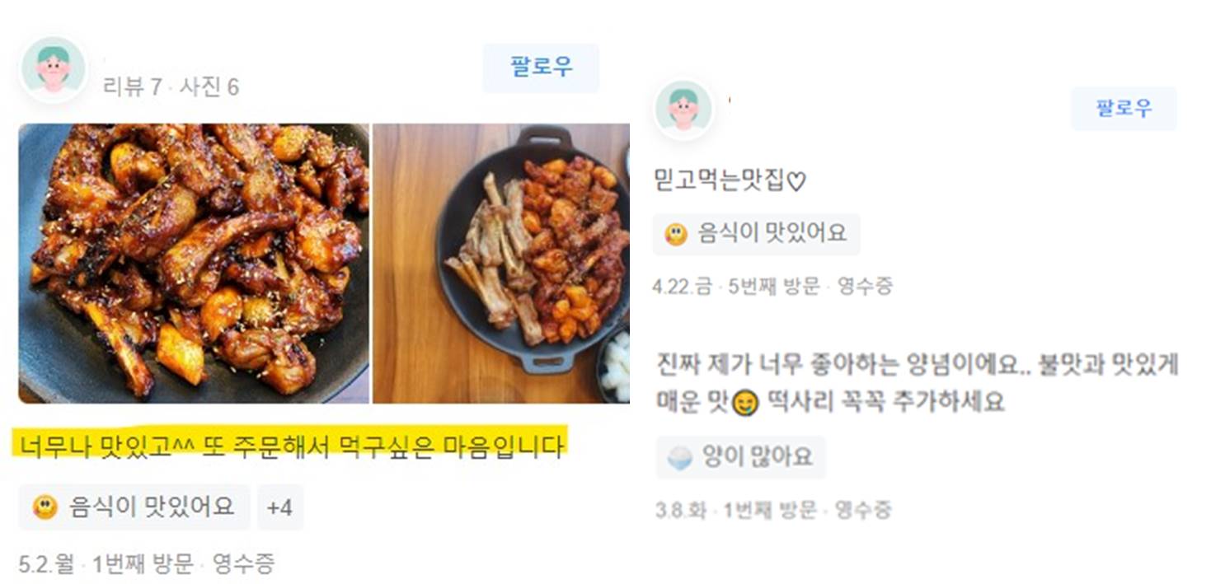Open the skillet pan food photo
Screen dimensions: 1211x584
coord(501,264)
